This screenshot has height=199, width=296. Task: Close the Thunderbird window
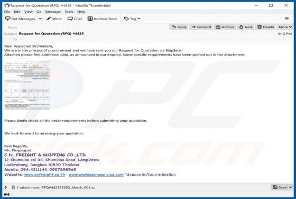tap(286, 5)
